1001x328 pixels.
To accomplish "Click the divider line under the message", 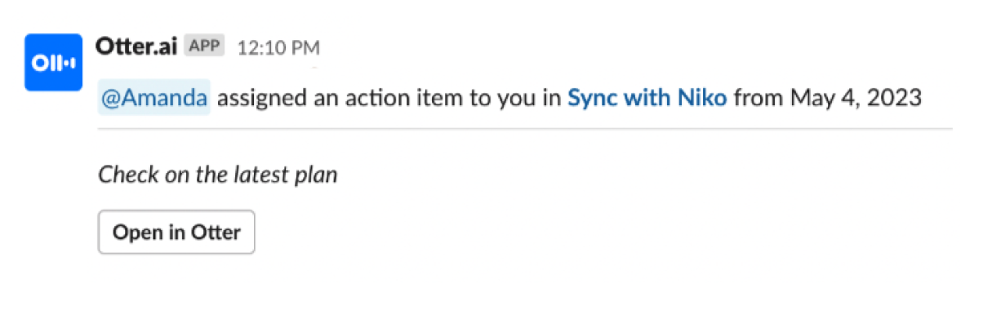I will (525, 129).
